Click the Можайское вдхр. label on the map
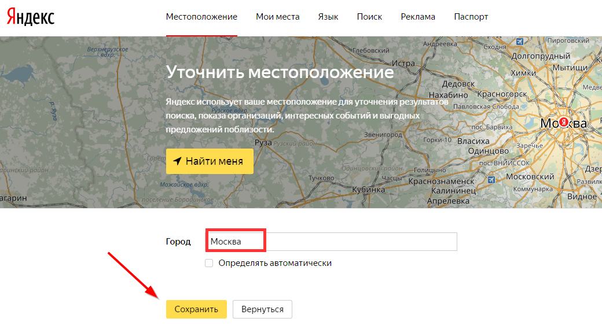The image size is (602, 333). (184, 184)
